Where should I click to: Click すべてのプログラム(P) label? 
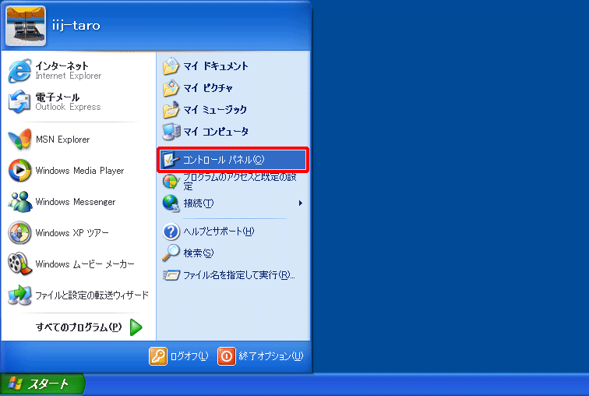coord(79,327)
